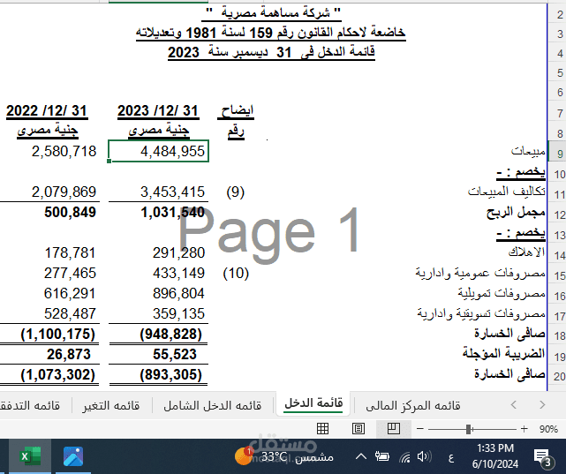Switch to Page Layout view
Screen dimensions: 566x474
coord(358,429)
